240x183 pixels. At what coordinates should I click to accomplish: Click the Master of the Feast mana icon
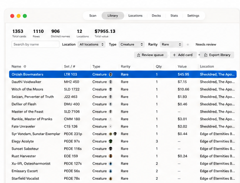110,112
